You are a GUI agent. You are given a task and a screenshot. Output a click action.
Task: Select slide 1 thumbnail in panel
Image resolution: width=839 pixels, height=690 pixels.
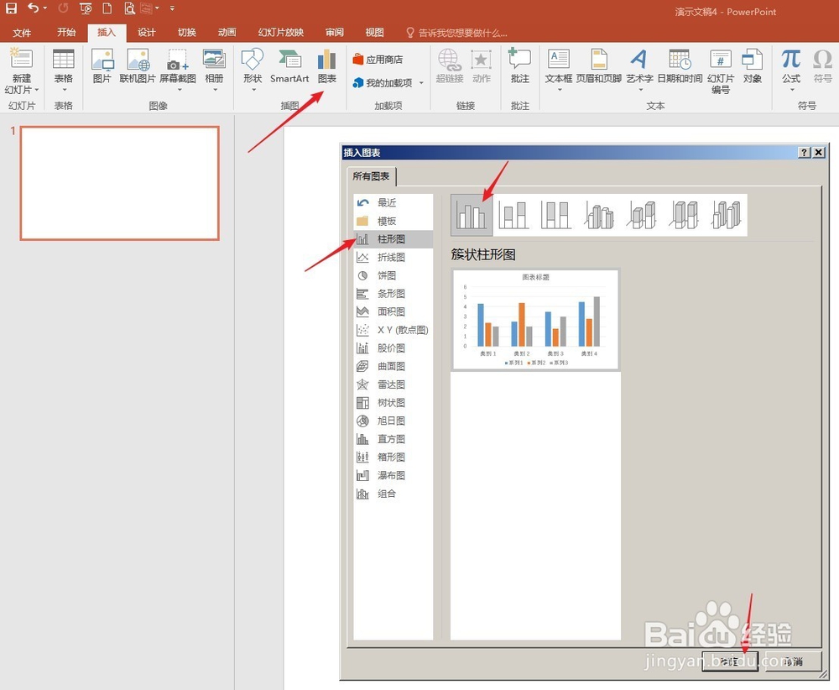click(x=120, y=183)
